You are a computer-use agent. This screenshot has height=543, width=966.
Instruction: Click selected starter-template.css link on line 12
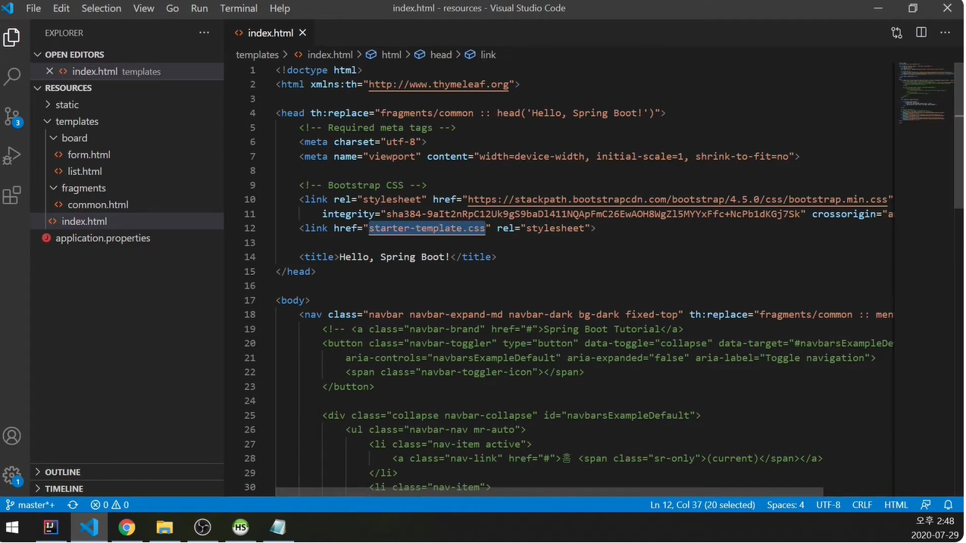click(427, 228)
